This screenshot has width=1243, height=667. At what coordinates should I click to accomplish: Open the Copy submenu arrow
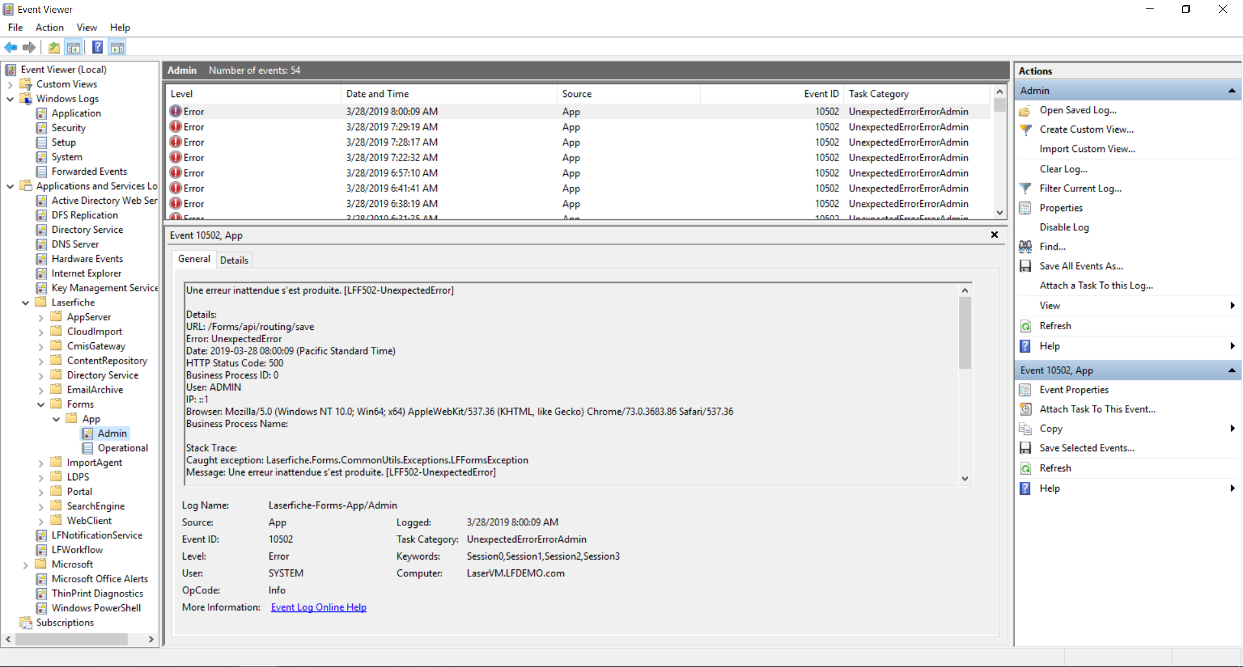pos(1232,428)
